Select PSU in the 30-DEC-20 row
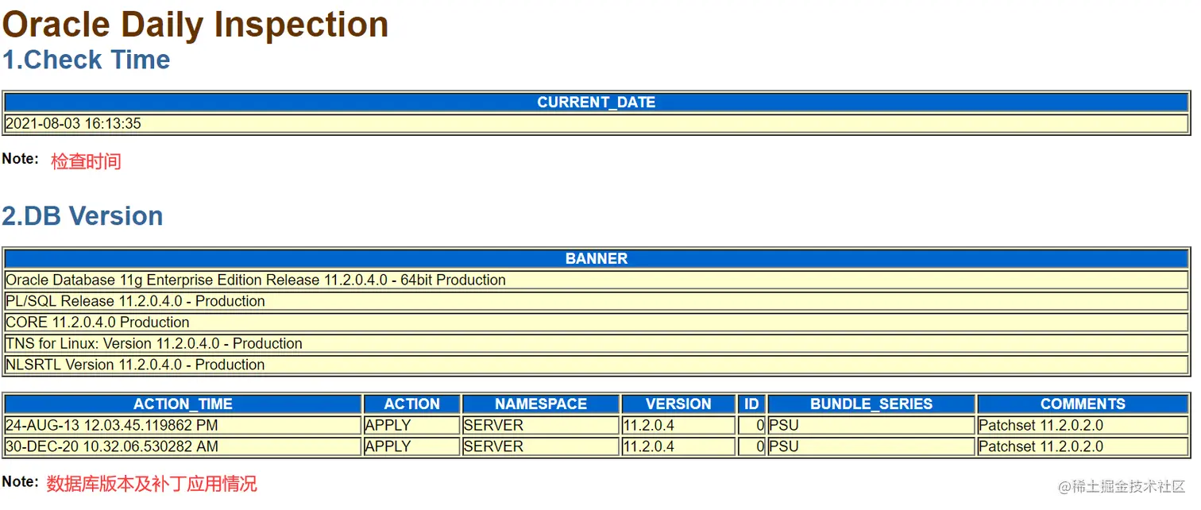 [x=871, y=446]
